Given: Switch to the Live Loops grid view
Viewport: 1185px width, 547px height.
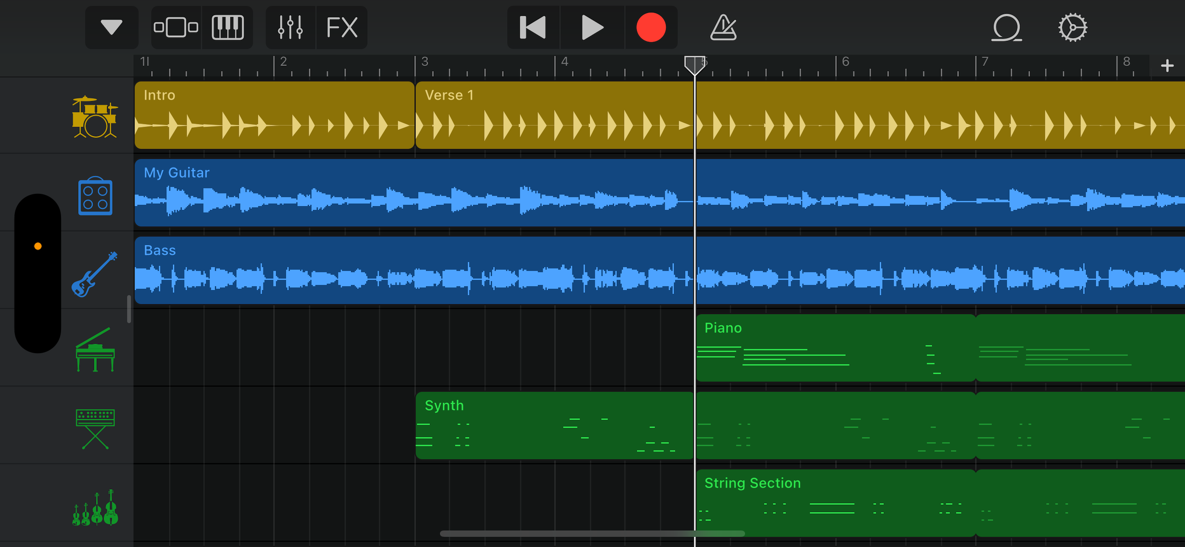Looking at the screenshot, I should coord(176,27).
